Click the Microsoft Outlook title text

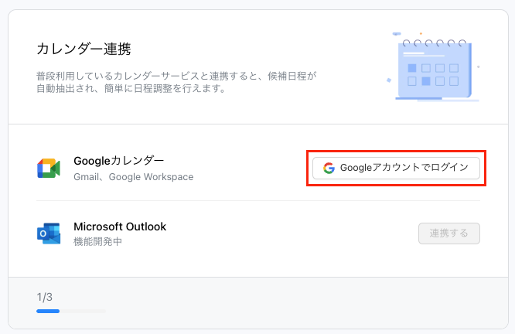(x=120, y=227)
